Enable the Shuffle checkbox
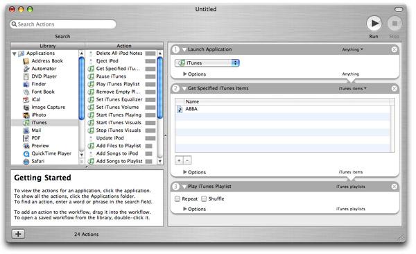This screenshot has height=254, width=416. click(x=204, y=198)
